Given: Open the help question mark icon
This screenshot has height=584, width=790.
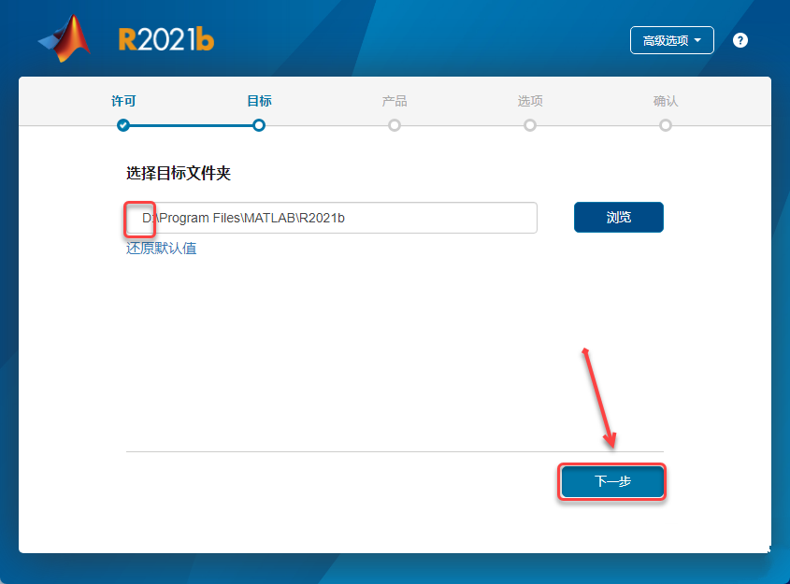Looking at the screenshot, I should point(740,40).
